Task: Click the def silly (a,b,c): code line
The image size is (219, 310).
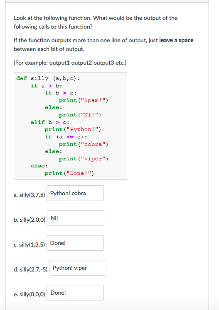Action: (48, 78)
